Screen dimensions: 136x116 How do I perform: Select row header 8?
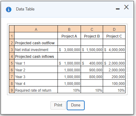click(x=12, y=83)
